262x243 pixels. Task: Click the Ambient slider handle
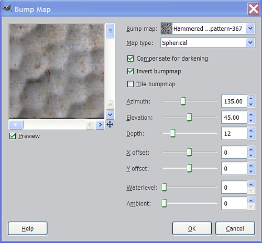[164, 203]
